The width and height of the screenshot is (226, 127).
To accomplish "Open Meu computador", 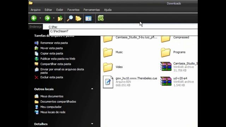I will pyautogui.click(x=51, y=107).
